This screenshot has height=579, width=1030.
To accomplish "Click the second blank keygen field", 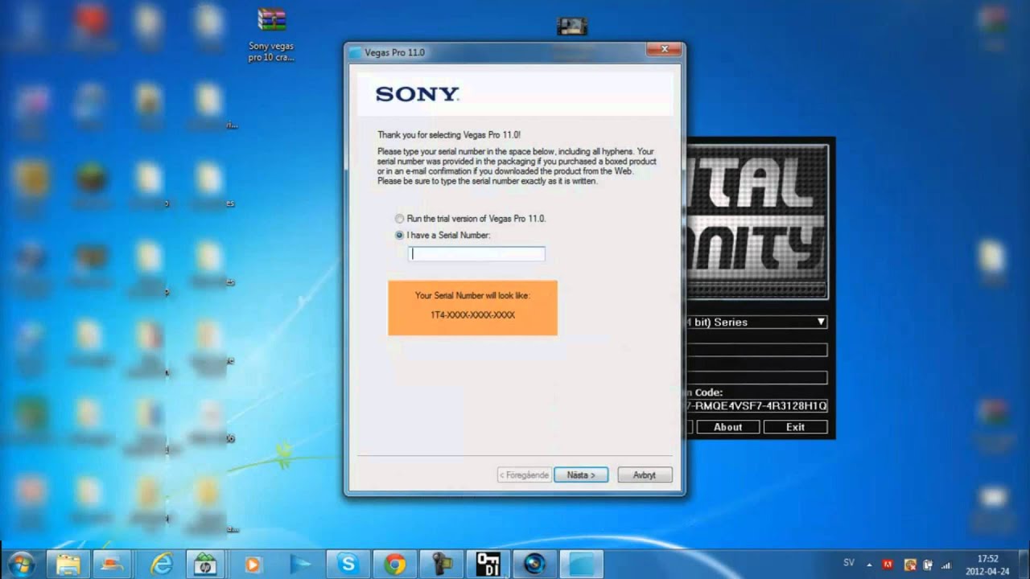I will [x=757, y=378].
